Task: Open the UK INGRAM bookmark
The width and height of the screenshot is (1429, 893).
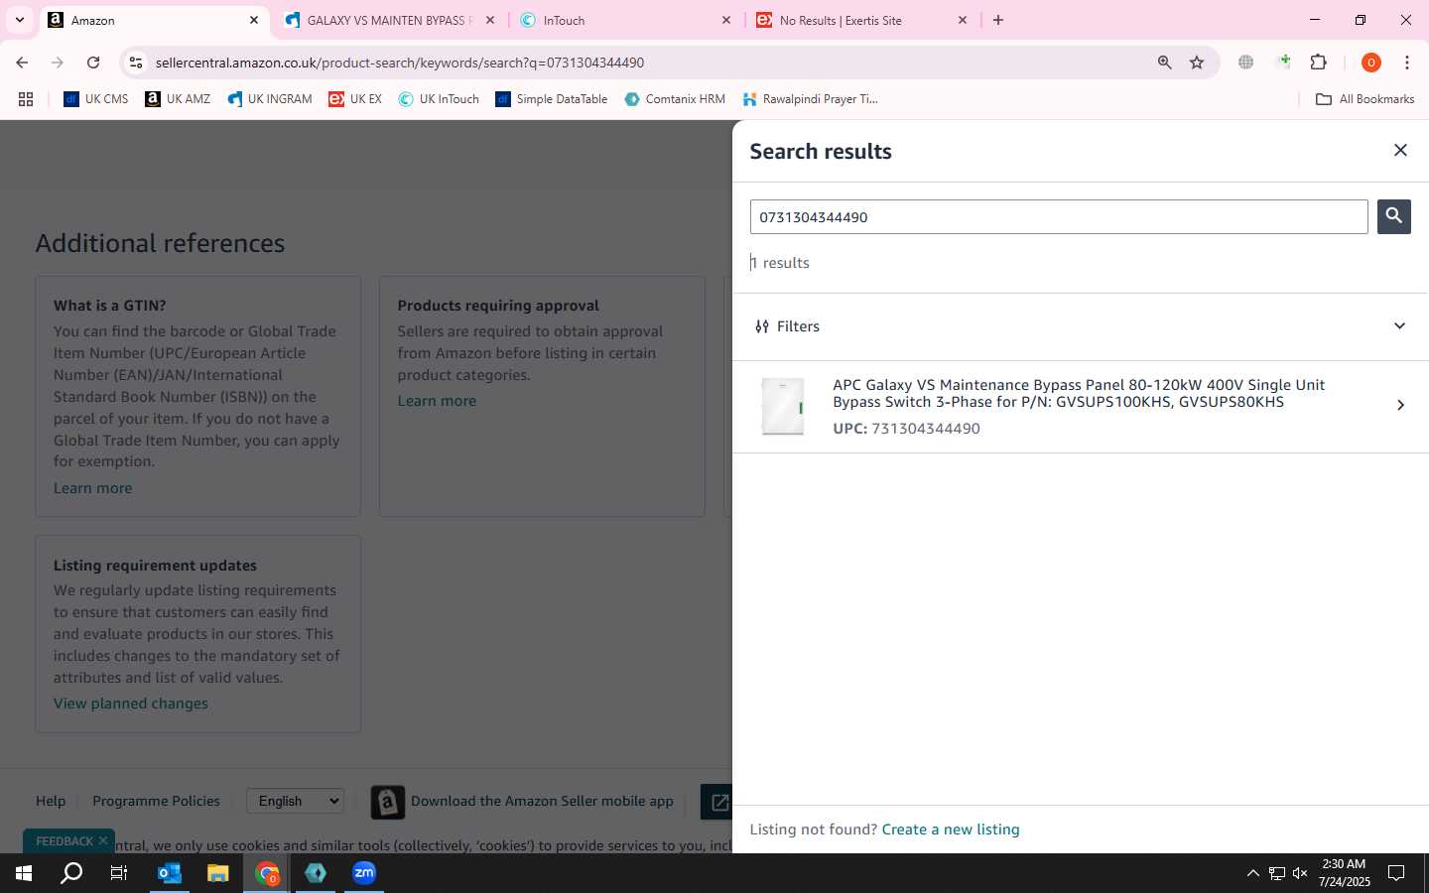Action: point(270,99)
